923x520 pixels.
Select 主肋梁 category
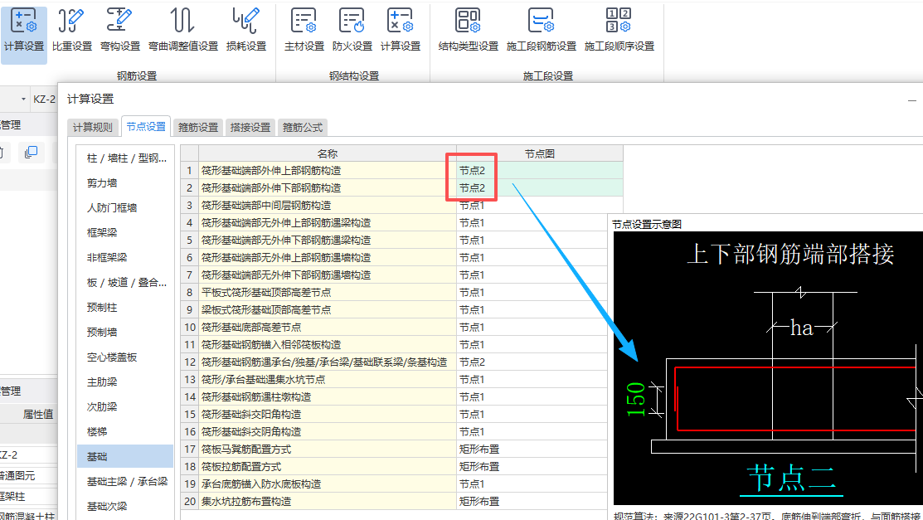click(x=126, y=381)
